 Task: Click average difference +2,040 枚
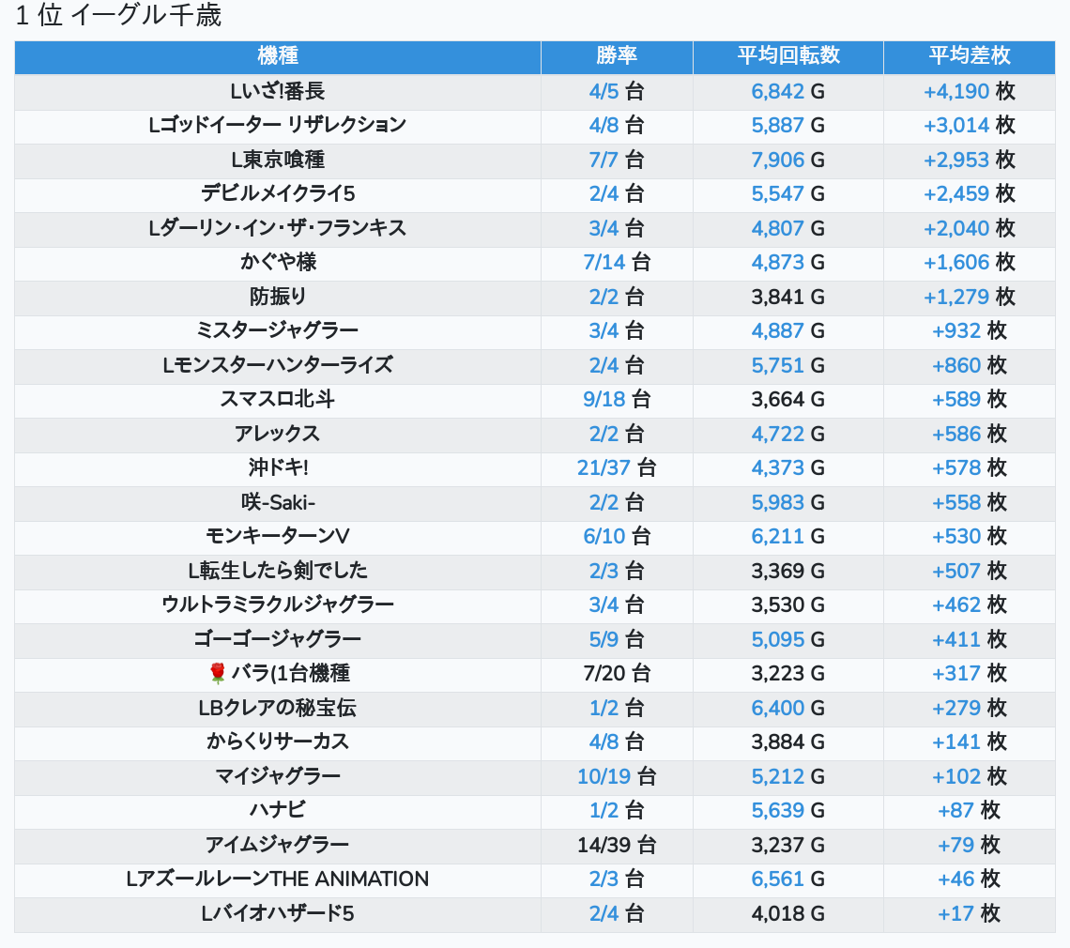(969, 228)
